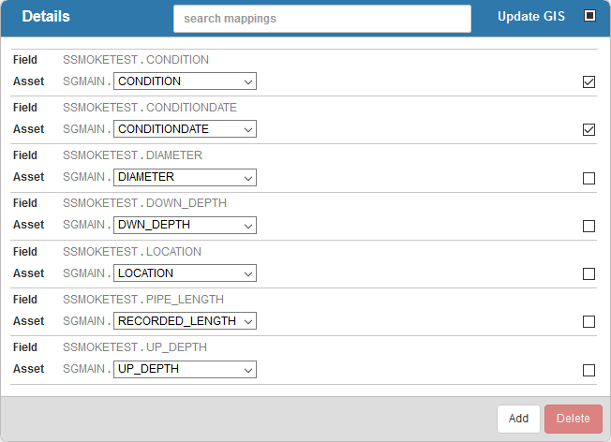Toggle the Update GIS header checkbox

pos(589,16)
